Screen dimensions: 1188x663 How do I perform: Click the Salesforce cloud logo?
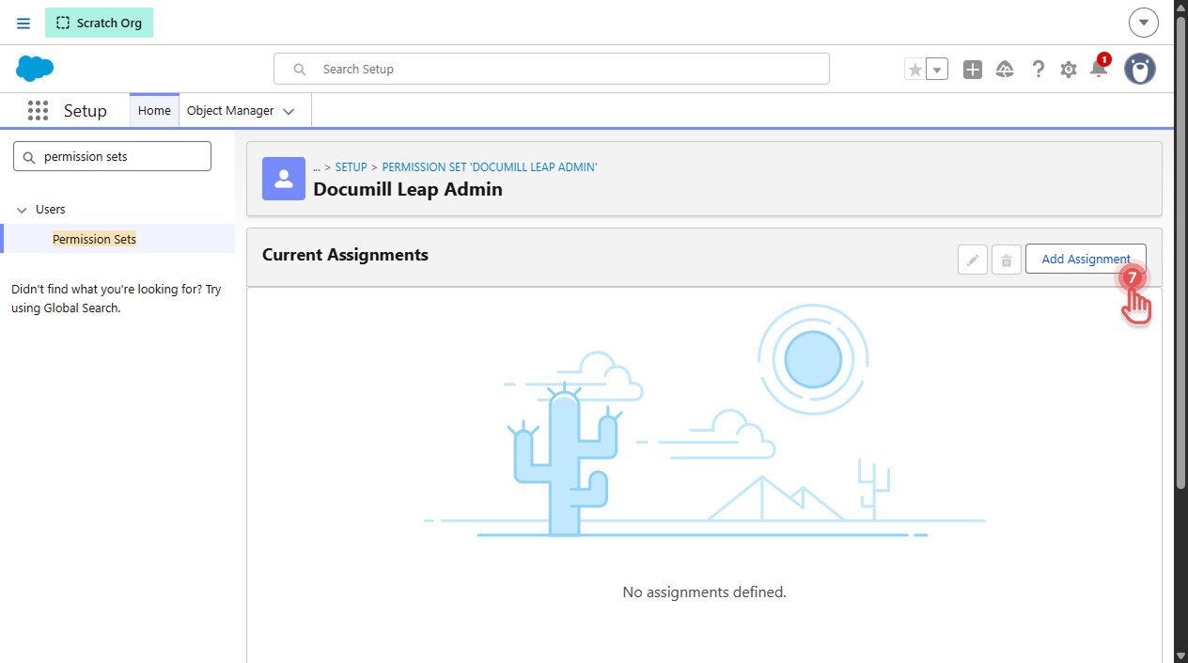(35, 69)
